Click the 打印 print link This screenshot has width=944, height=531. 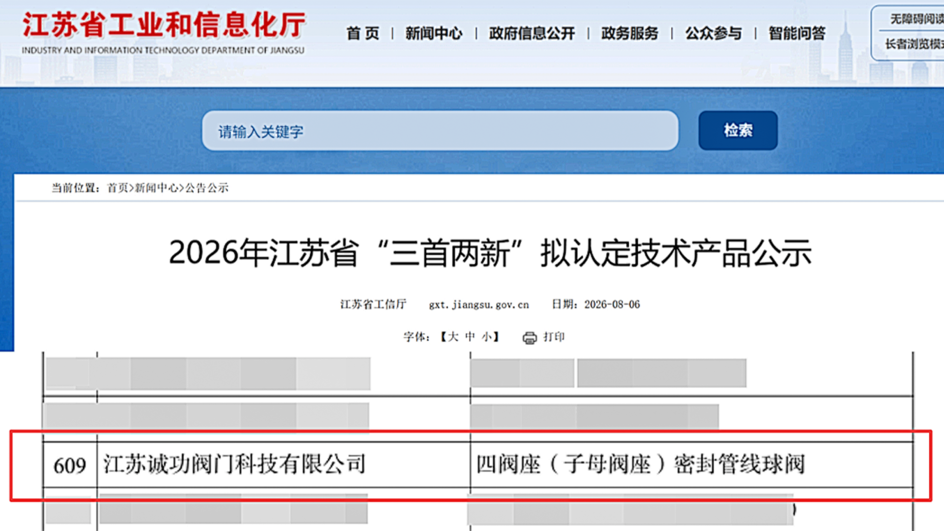click(554, 337)
